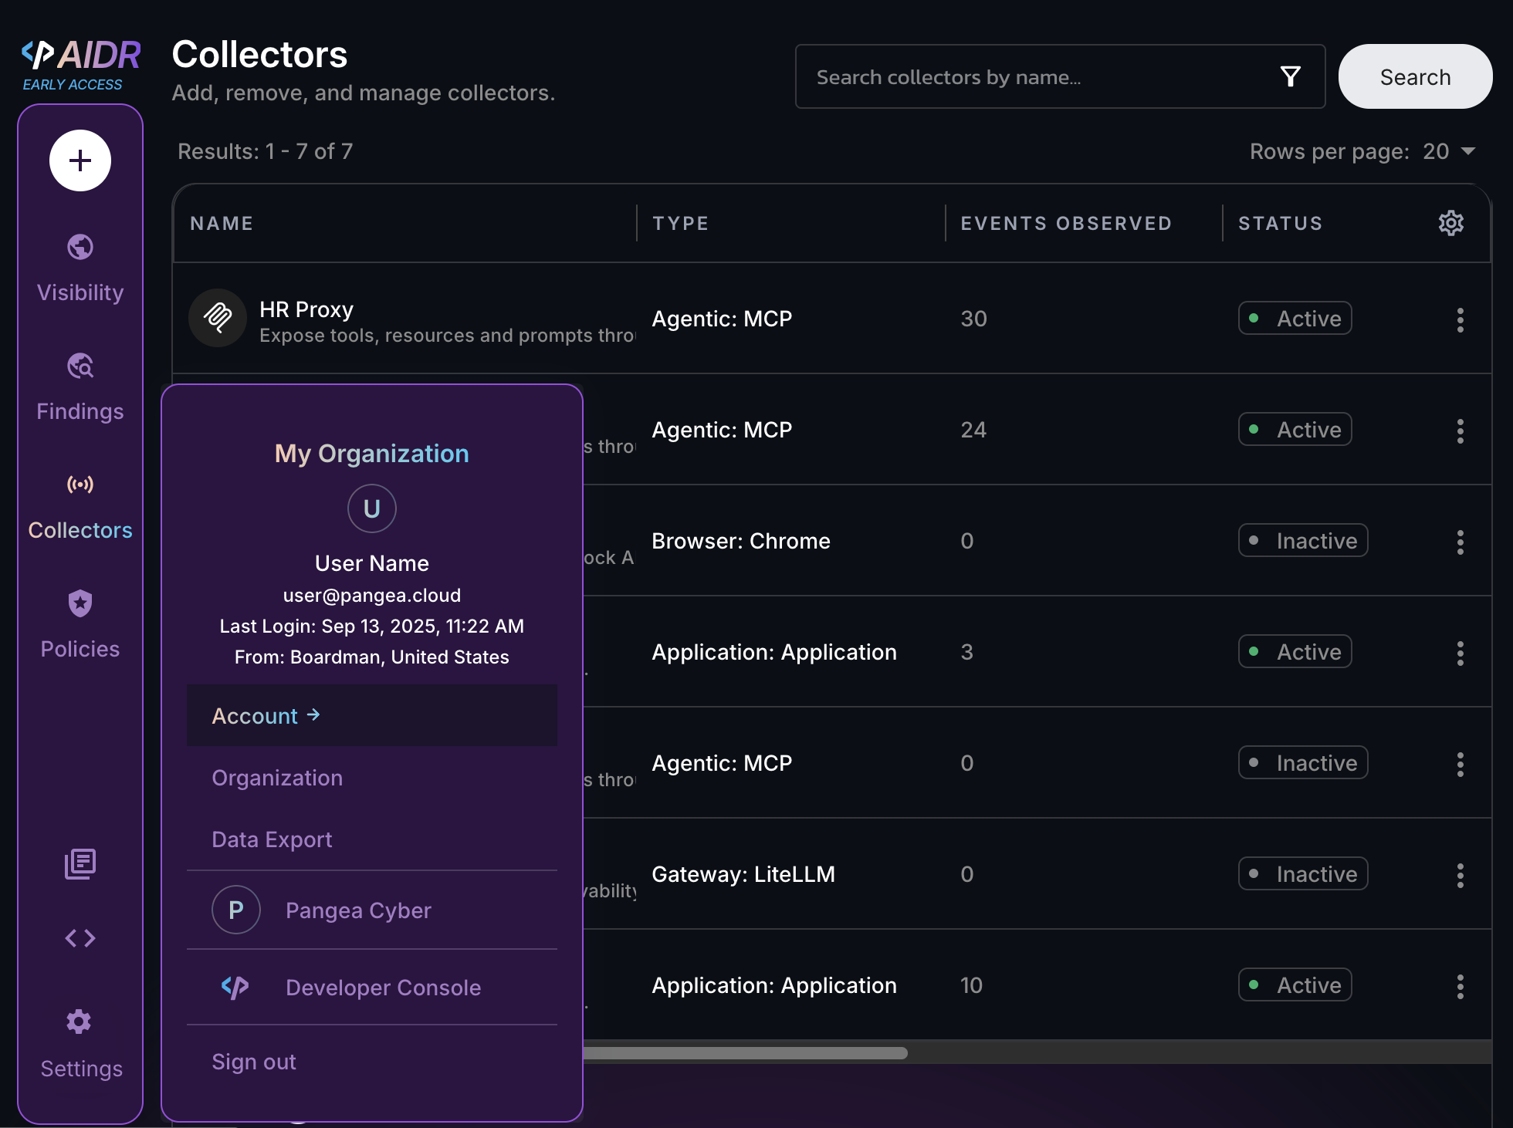Select Organization in the user menu
1513x1128 pixels.
point(277,778)
